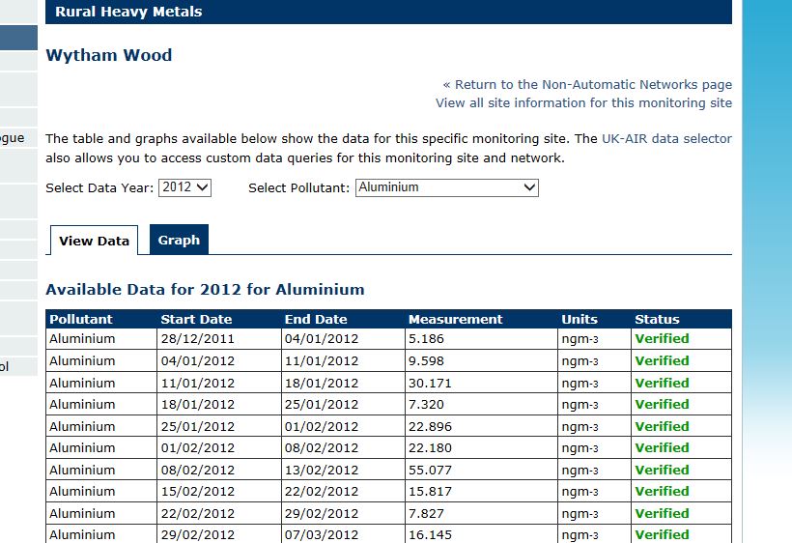Select the View Data tab
The height and width of the screenshot is (543, 792).
94,241
